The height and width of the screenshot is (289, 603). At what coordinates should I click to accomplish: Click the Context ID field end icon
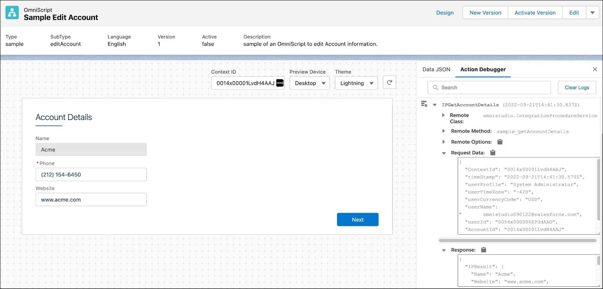[x=280, y=83]
